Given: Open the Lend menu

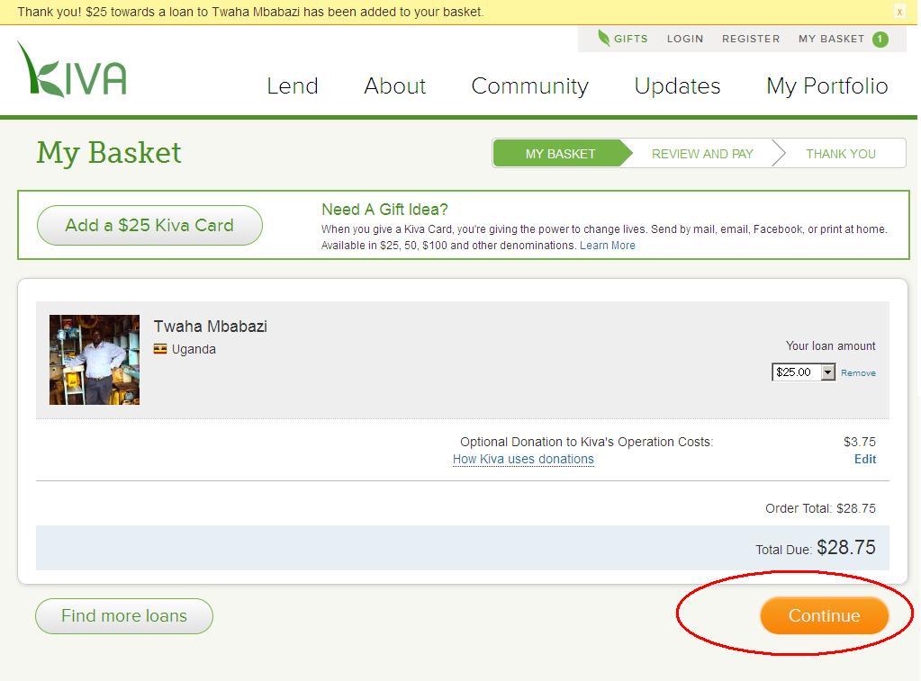Looking at the screenshot, I should coord(293,86).
